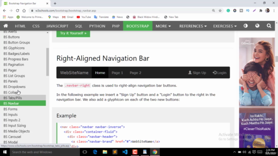Open the extensions puzzle icon
This screenshot has height=156, width=278.
[261, 10]
